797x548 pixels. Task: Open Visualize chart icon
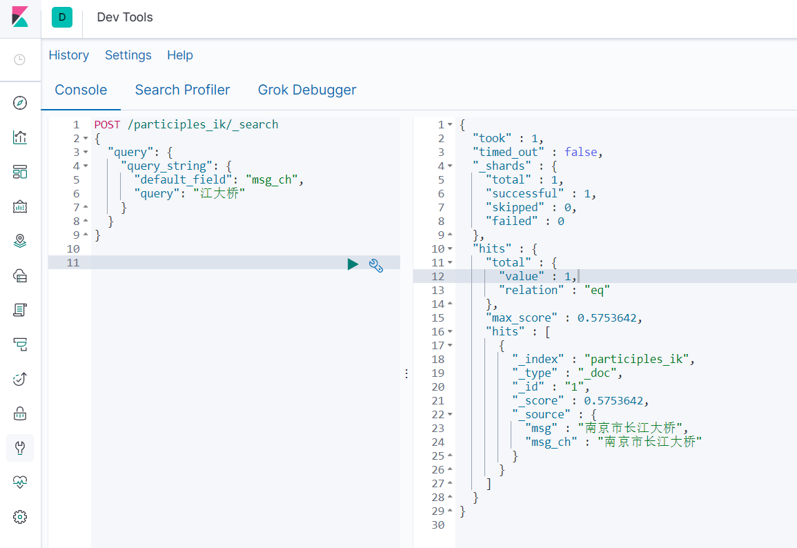(x=20, y=137)
